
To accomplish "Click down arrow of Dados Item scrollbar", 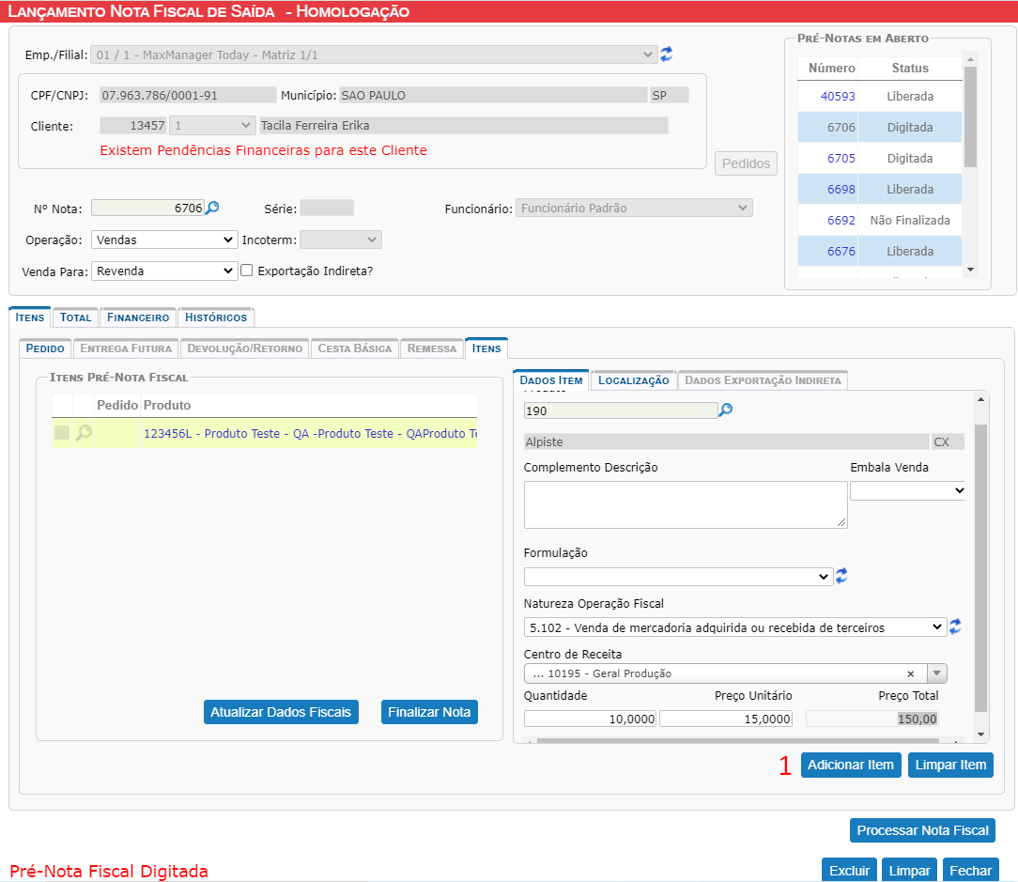I will (980, 735).
